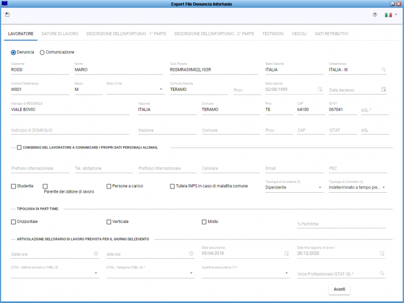
Task: Click the Dalle ore clock icon
Action: click(96, 254)
